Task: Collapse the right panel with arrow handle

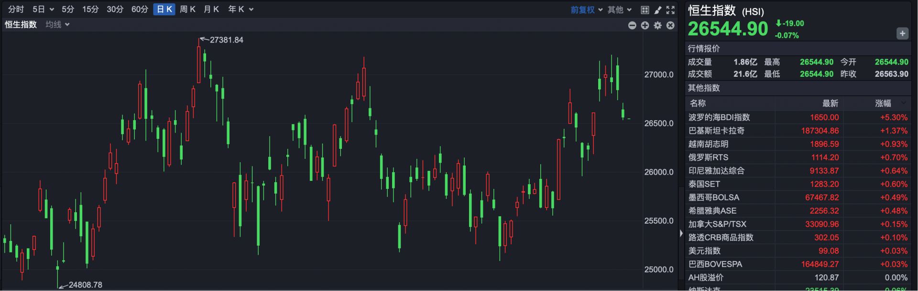Action: 681,233
